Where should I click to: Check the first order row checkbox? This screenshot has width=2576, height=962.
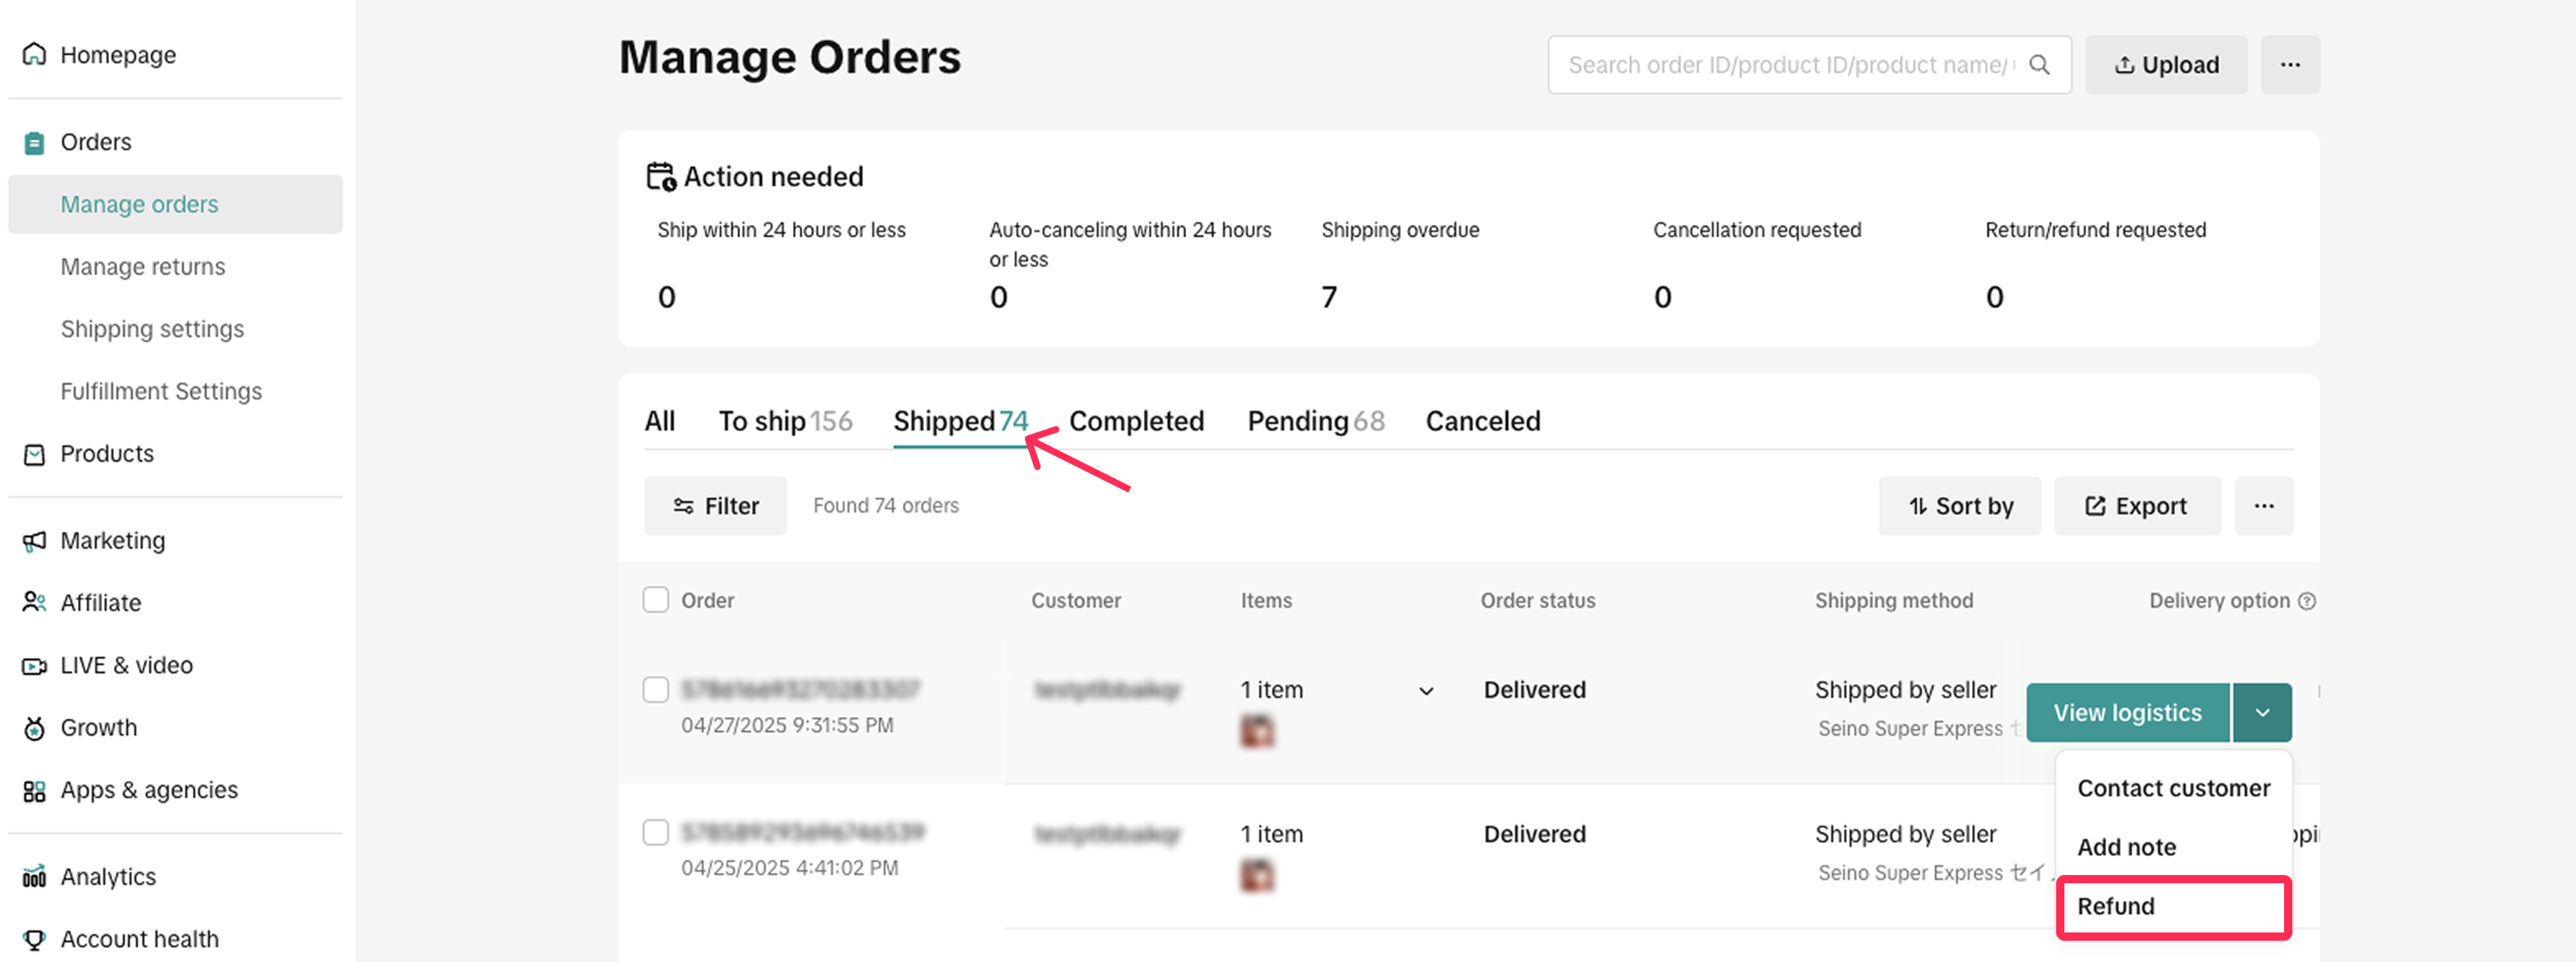pos(655,690)
